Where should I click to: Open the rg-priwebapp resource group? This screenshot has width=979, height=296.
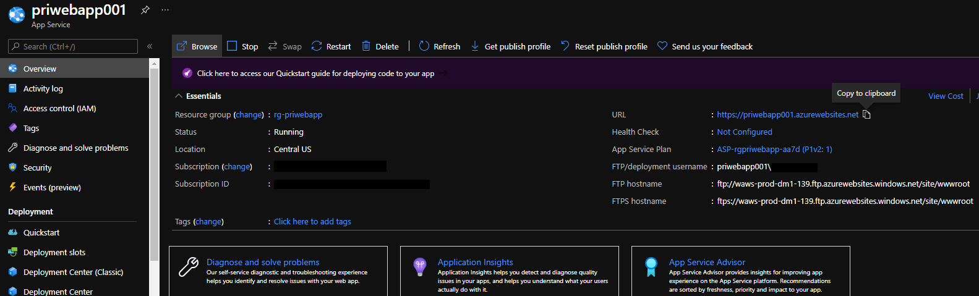point(298,114)
